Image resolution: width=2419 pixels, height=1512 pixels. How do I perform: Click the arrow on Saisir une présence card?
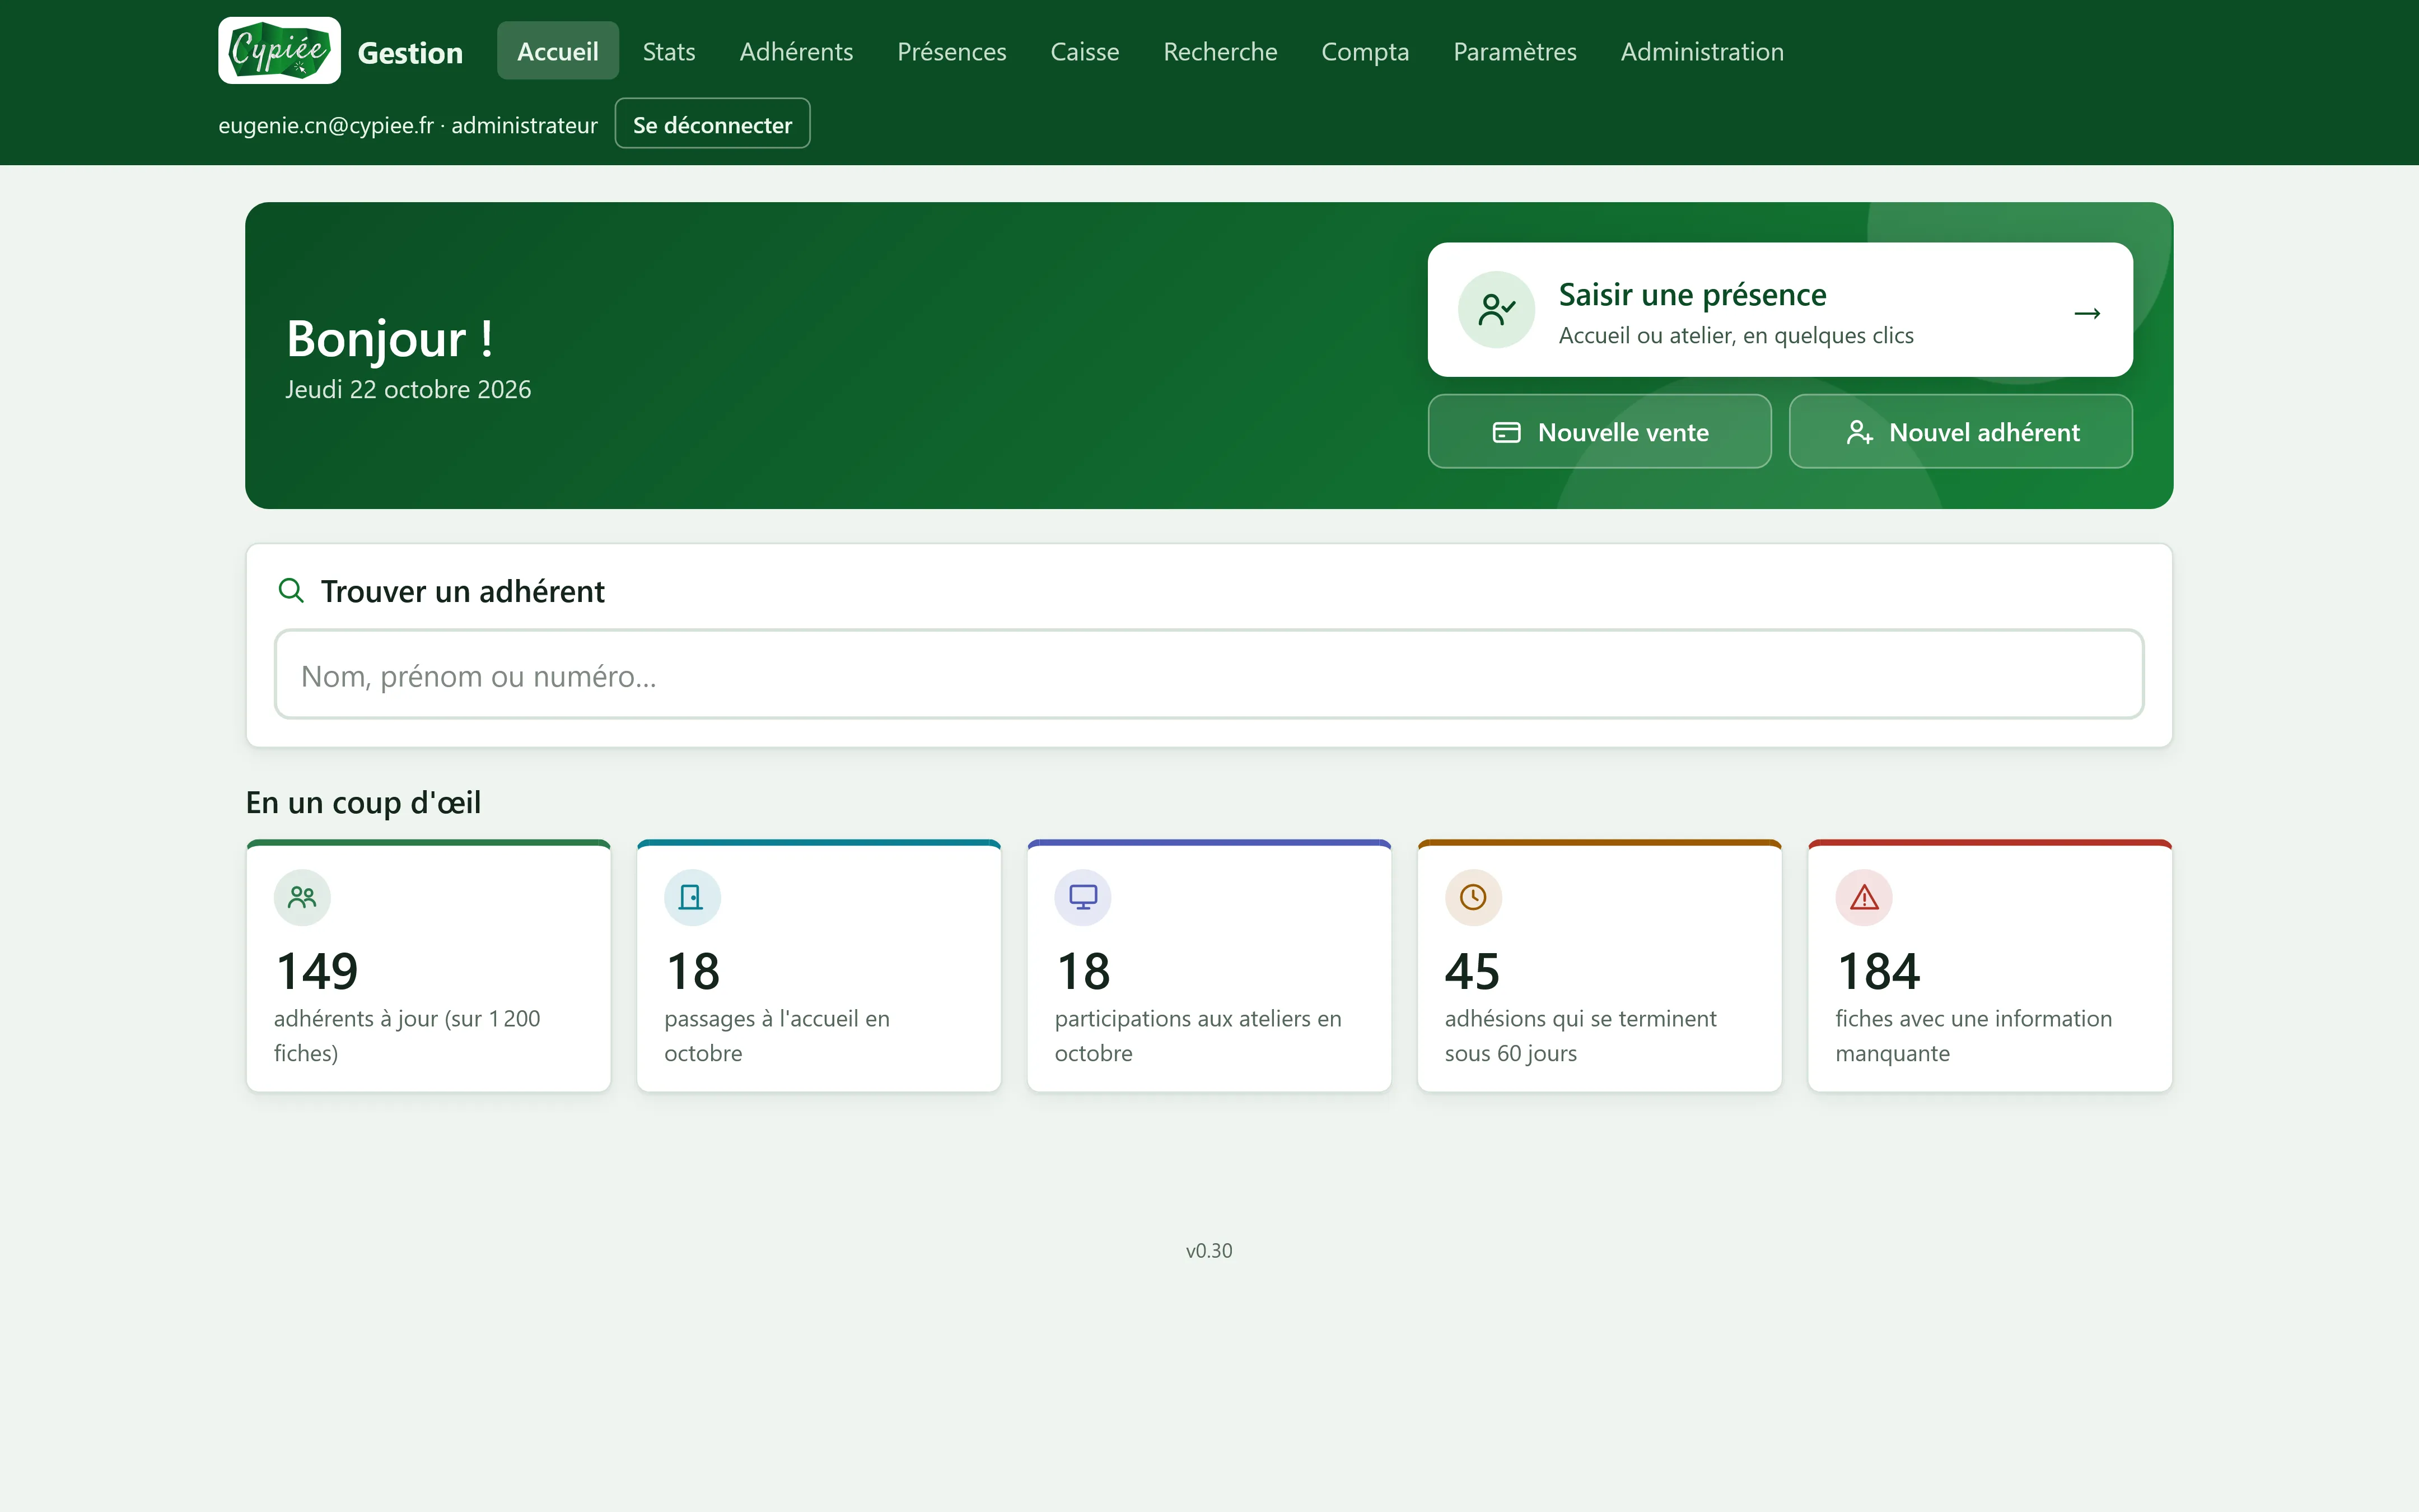(x=2087, y=313)
